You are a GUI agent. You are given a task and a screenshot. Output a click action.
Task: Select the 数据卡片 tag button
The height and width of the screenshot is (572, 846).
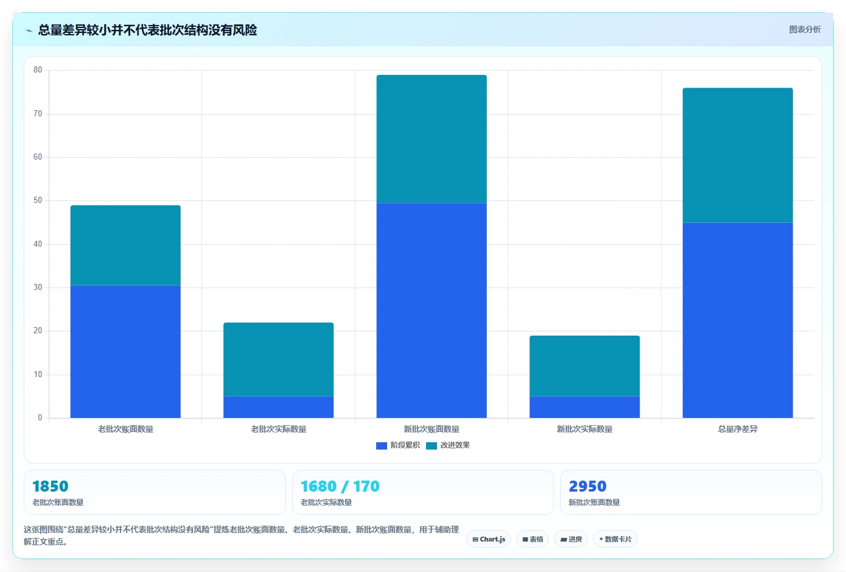coord(615,539)
